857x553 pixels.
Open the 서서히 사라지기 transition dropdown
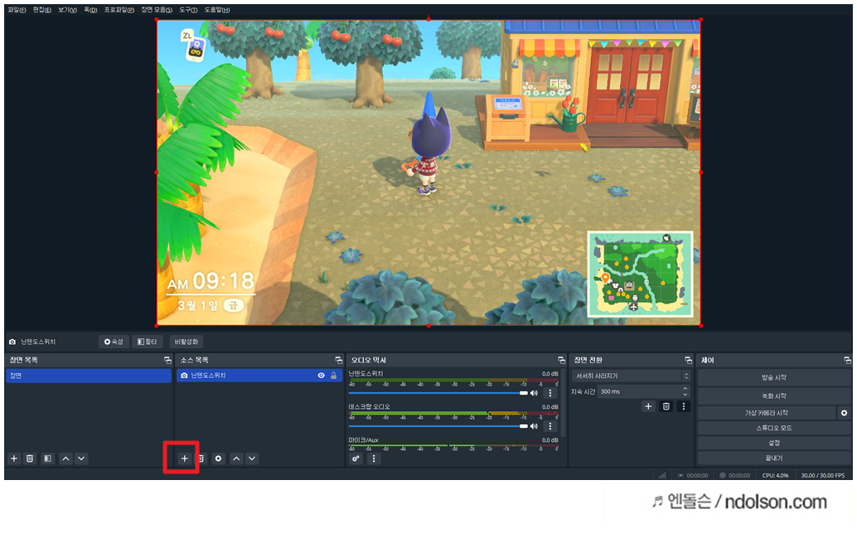(631, 376)
